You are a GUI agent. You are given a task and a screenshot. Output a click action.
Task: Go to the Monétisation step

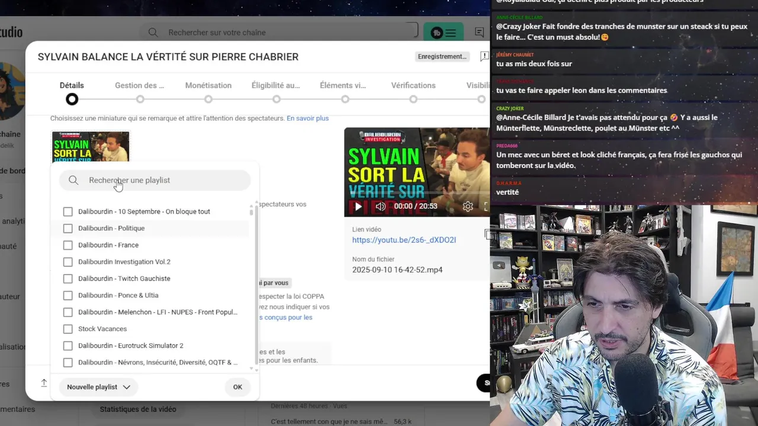[x=208, y=92]
